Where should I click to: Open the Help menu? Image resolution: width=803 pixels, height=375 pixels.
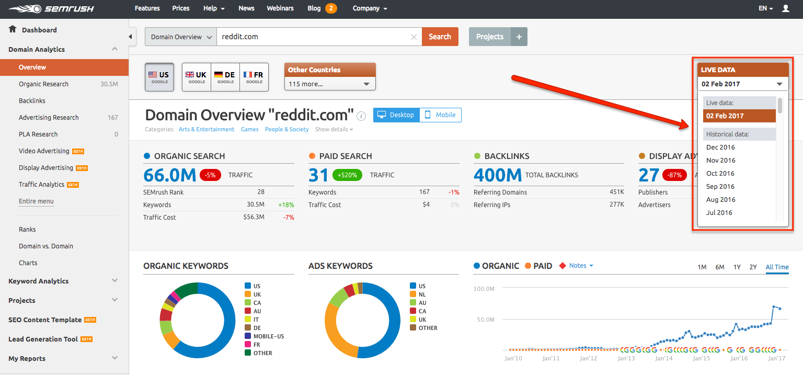[x=214, y=8]
